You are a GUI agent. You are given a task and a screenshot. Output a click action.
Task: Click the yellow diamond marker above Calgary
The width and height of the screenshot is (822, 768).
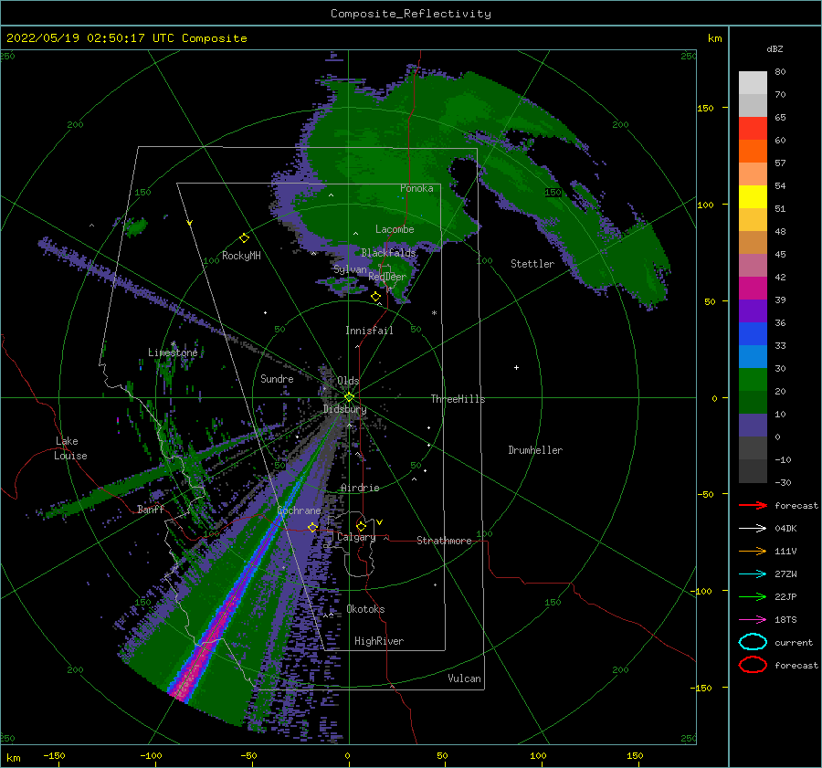click(x=361, y=526)
